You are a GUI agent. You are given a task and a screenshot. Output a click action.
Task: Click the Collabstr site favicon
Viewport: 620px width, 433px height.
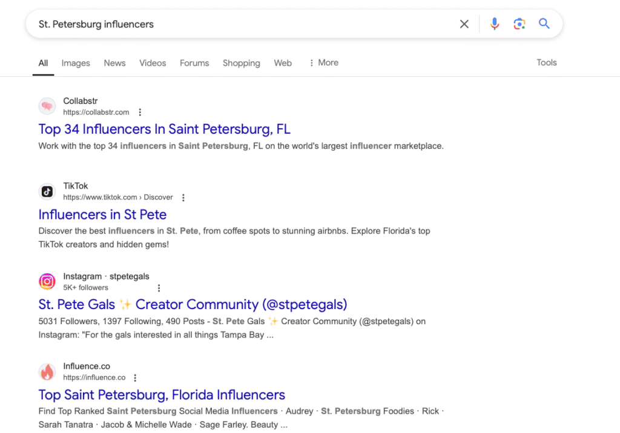[x=47, y=106]
